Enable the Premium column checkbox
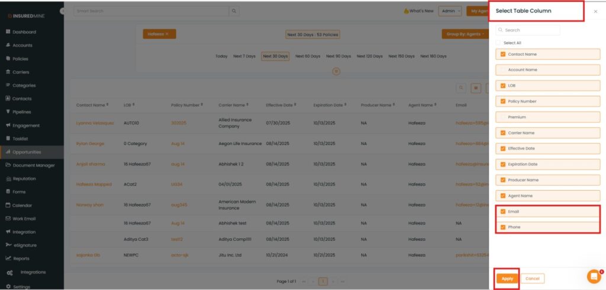 point(503,117)
